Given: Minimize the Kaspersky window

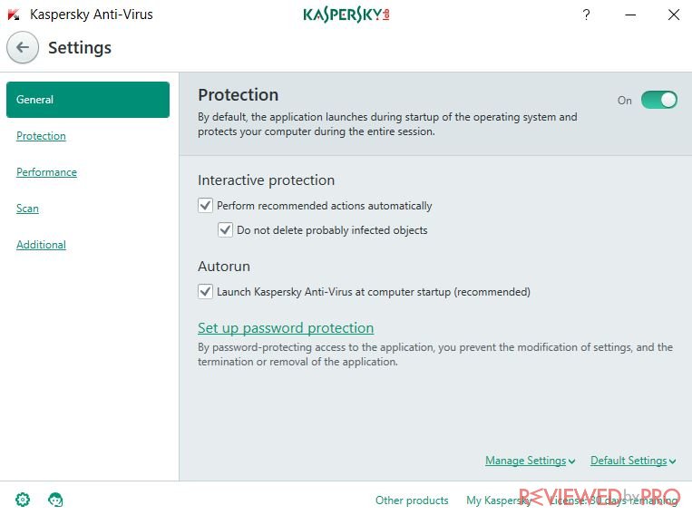Looking at the screenshot, I should coord(630,15).
